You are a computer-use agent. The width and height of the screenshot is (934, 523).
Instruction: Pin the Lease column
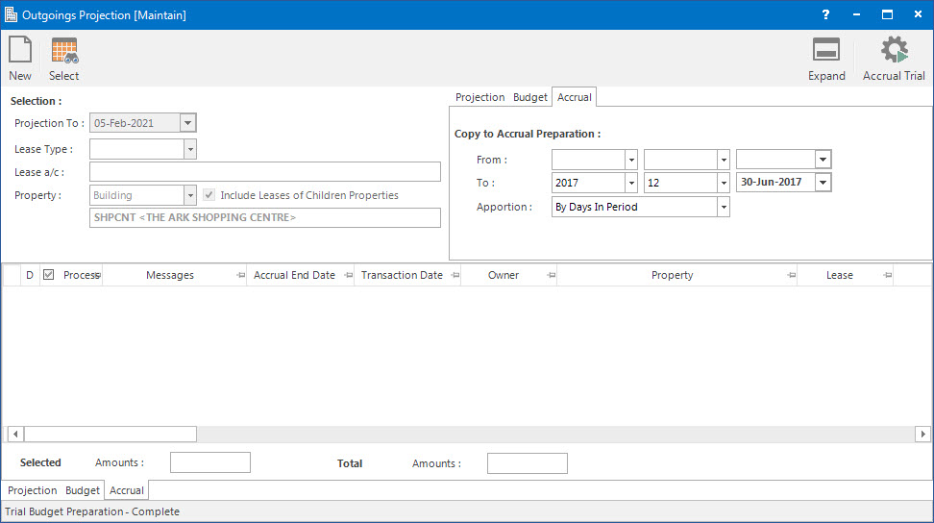(888, 275)
